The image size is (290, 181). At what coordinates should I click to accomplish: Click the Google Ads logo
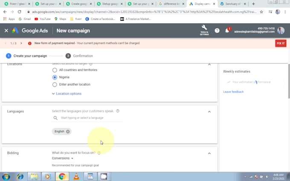tap(30, 31)
